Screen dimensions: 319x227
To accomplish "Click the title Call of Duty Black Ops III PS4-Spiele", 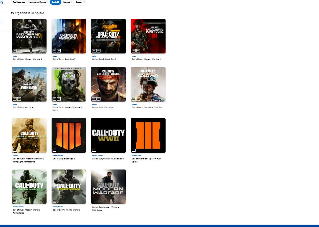I will click(146, 160).
